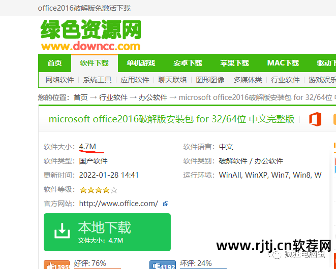Open the 多媒体类 subcategory
The width and height of the screenshot is (336, 269).
248,80
